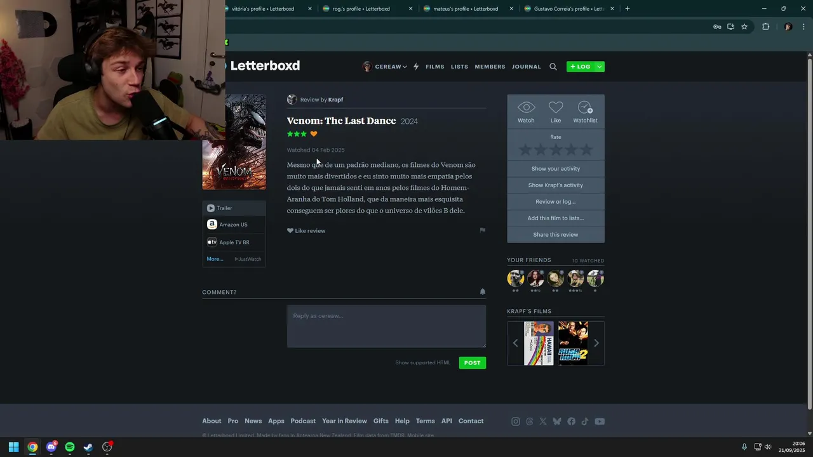
Task: Toggle comment notifications bell
Action: (x=482, y=292)
